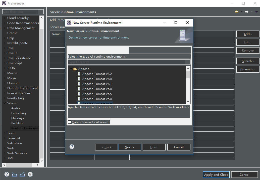Screen dimensions: 260x180
Task: Click right arrow of horizontal tree scrollbar
Action: pos(37,165)
